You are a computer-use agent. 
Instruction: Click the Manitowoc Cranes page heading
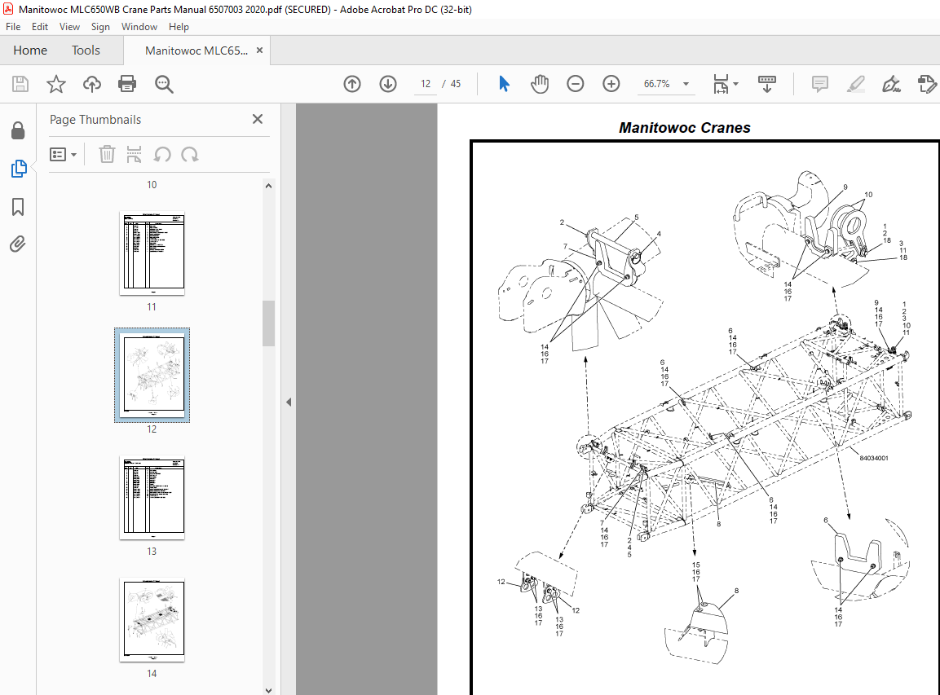685,128
